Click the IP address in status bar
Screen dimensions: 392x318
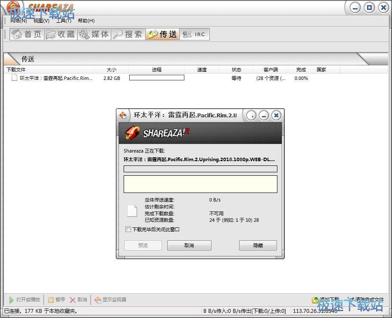(315, 311)
